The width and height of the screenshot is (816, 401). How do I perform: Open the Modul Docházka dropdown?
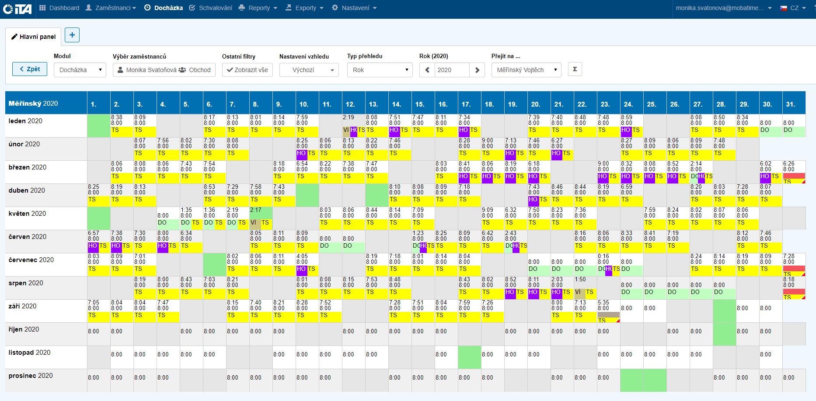pos(80,70)
